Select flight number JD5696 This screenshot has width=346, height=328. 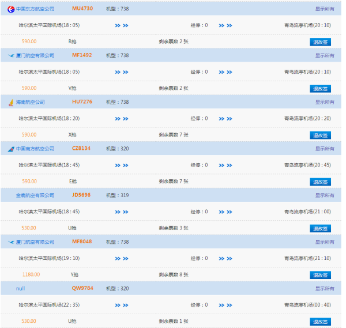[81, 195]
